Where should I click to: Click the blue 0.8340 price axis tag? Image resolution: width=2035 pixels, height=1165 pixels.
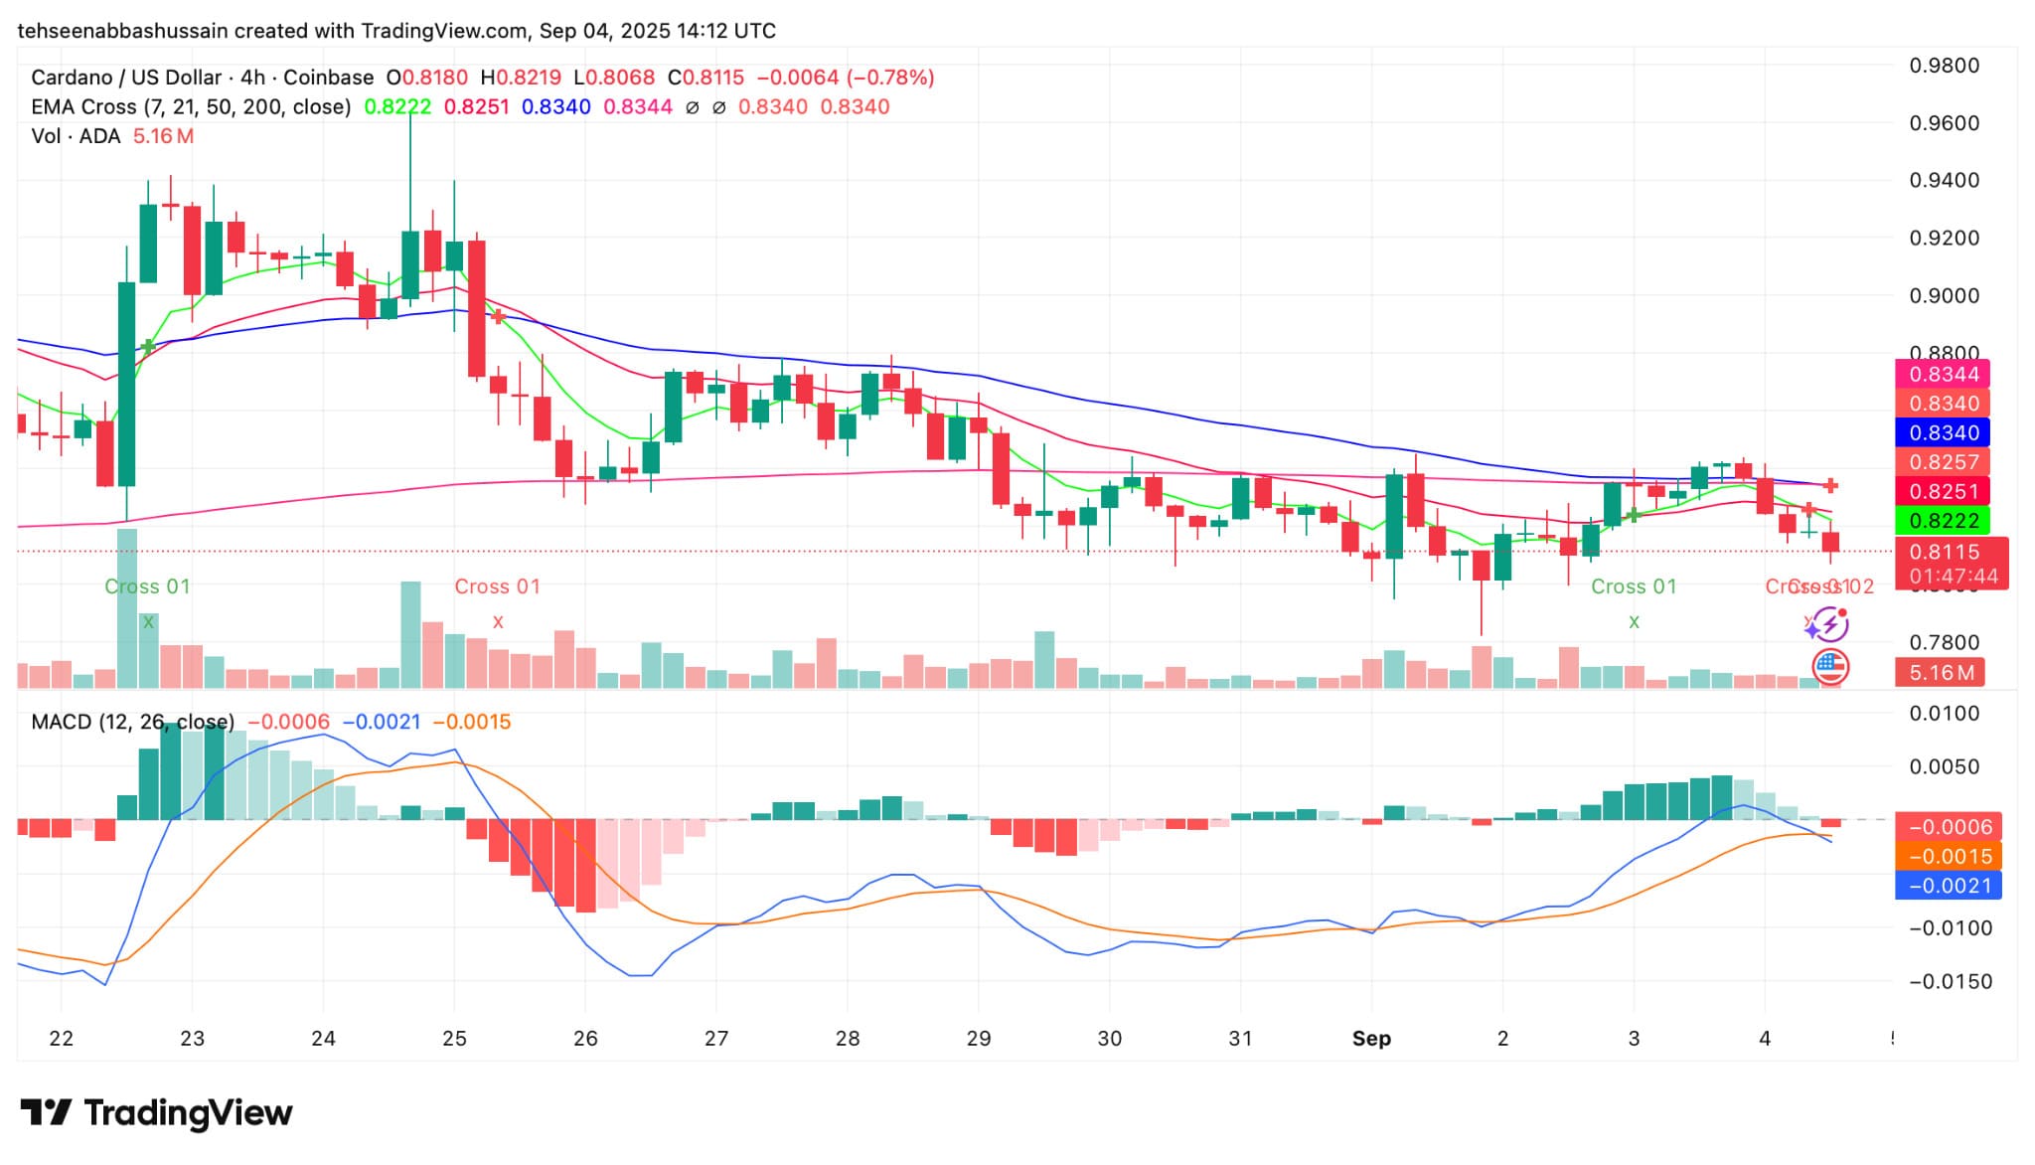pos(1944,433)
